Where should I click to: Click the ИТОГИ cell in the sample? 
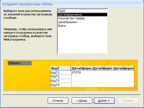pos(76,73)
